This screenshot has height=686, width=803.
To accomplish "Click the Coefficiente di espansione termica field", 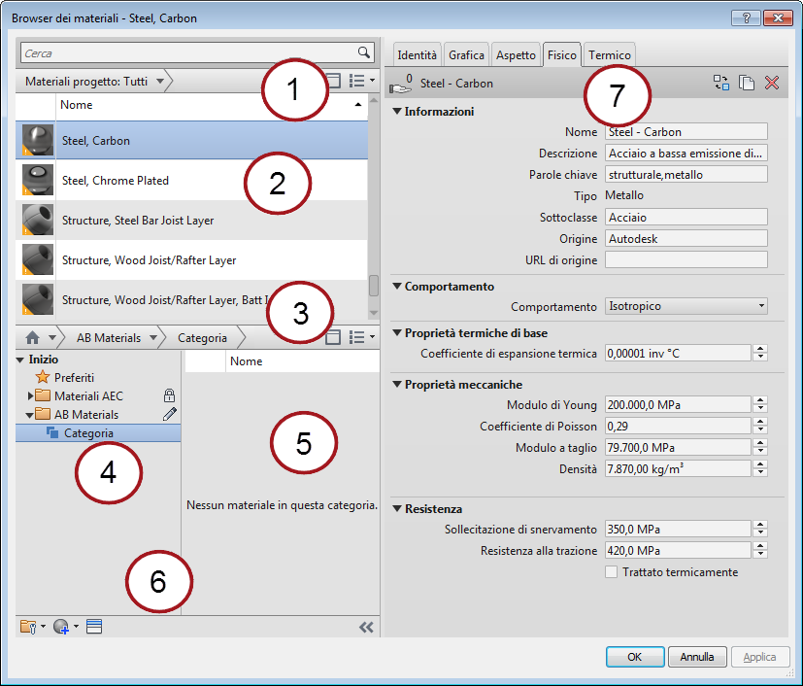I will [x=678, y=353].
